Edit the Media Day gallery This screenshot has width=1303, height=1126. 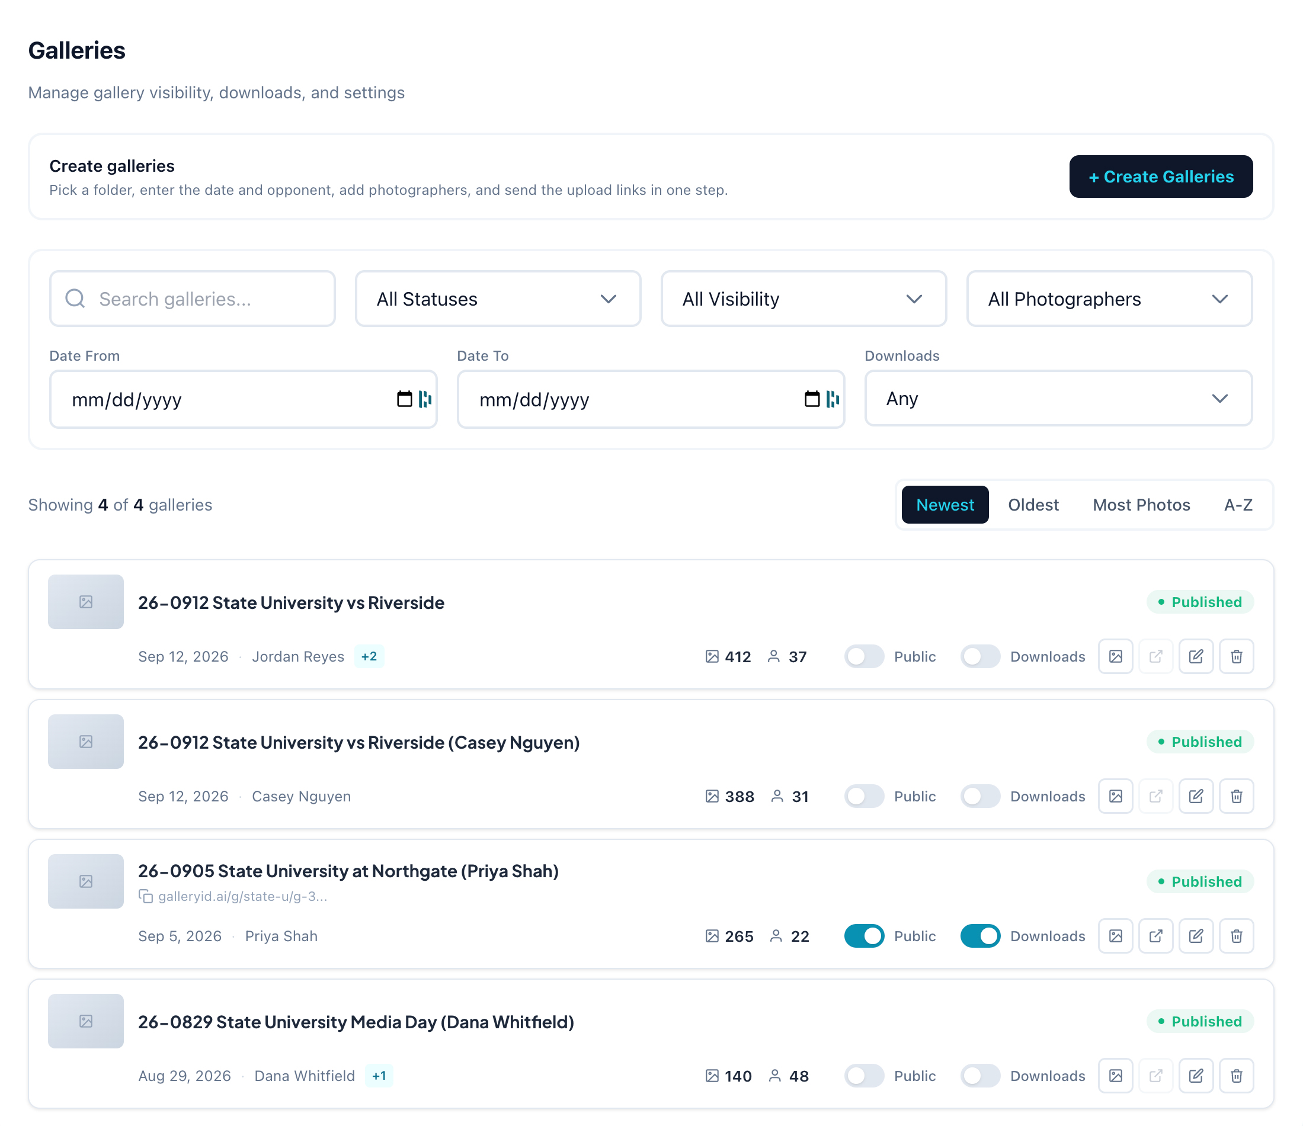[x=1196, y=1076]
